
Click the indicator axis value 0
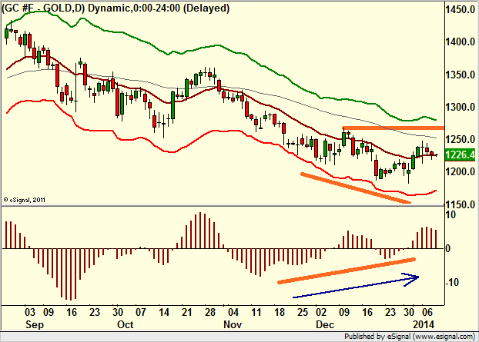448,249
